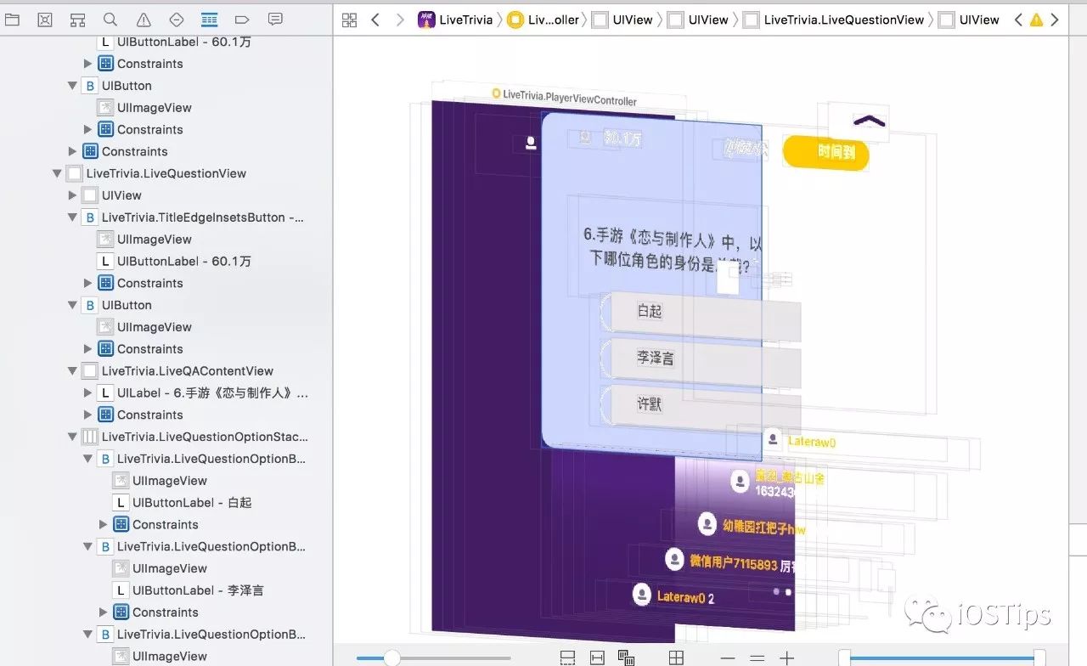1087x666 pixels.
Task: Zoom in with the plus button
Action: [786, 658]
